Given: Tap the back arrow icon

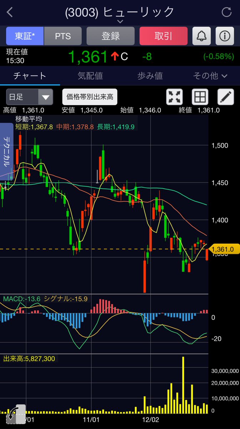Looking at the screenshot, I should click(10, 13).
